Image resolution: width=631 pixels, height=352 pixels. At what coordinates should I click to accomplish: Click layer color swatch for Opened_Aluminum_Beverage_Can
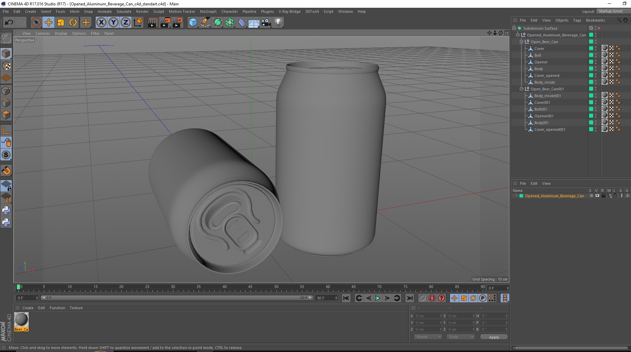click(x=521, y=196)
